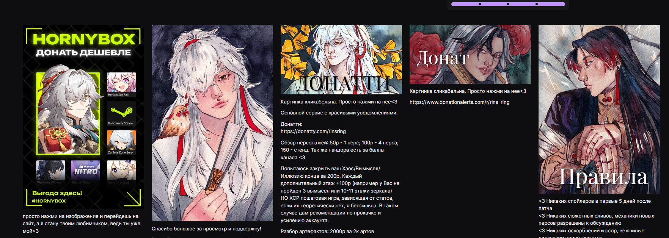The image size is (669, 238).
Task: Click the green arrow in HornyBox banner
Action: (x=133, y=198)
